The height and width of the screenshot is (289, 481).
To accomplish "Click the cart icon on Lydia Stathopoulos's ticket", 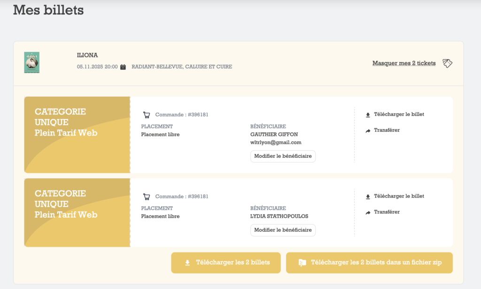I will [x=147, y=197].
